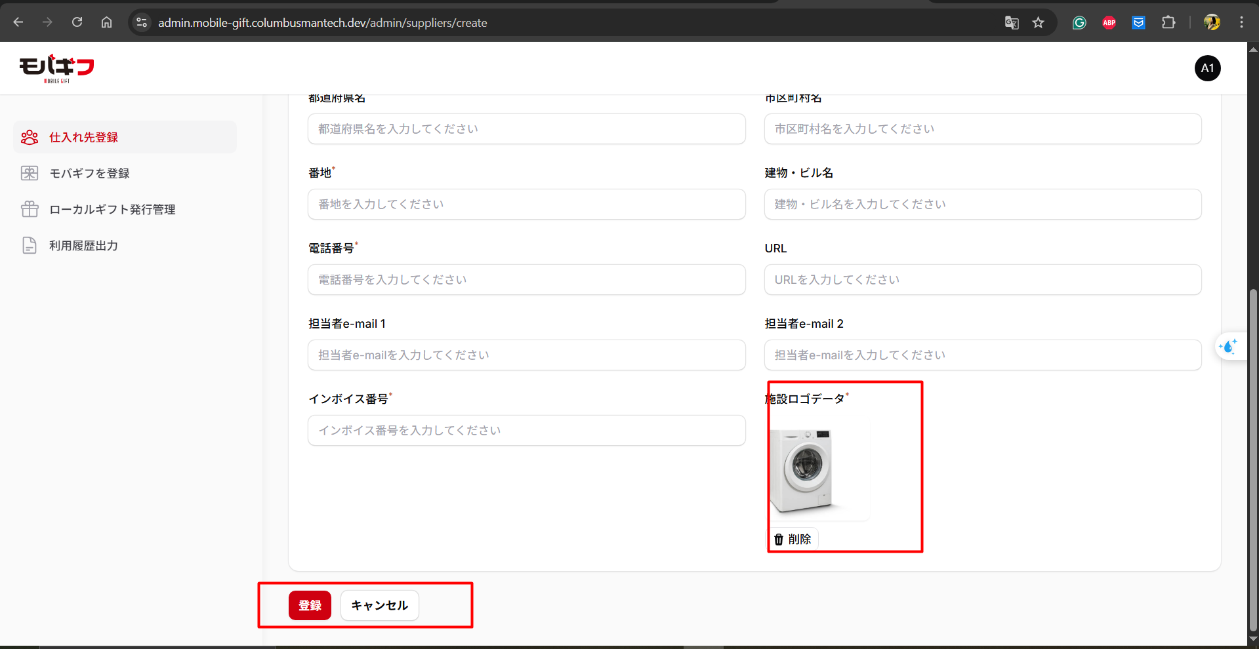Click the floating water drop widget icon
This screenshot has width=1259, height=649.
1228,345
